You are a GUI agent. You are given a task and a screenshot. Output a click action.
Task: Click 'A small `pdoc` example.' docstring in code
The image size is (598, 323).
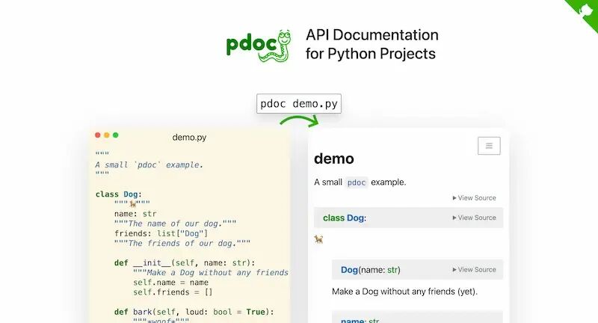149,164
